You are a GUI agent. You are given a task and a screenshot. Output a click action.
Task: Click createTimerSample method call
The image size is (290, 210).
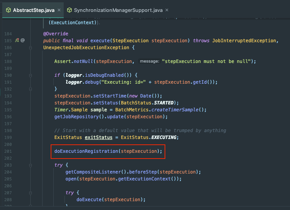point(175,110)
